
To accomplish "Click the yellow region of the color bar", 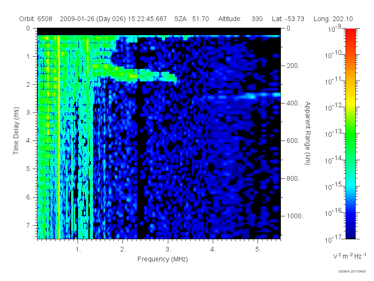I will [x=351, y=102].
